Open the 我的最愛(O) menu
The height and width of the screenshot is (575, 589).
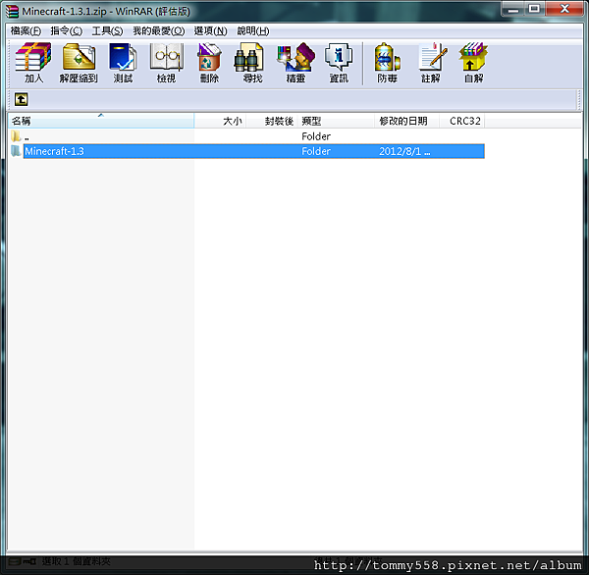[158, 30]
